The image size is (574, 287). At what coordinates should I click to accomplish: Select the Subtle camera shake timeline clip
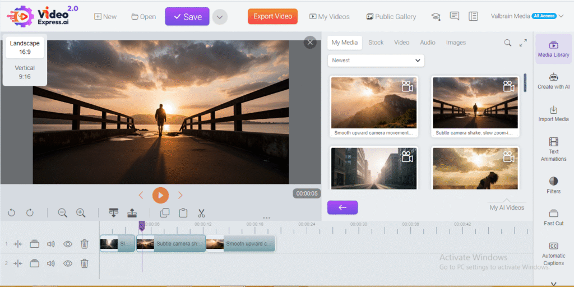pos(171,243)
